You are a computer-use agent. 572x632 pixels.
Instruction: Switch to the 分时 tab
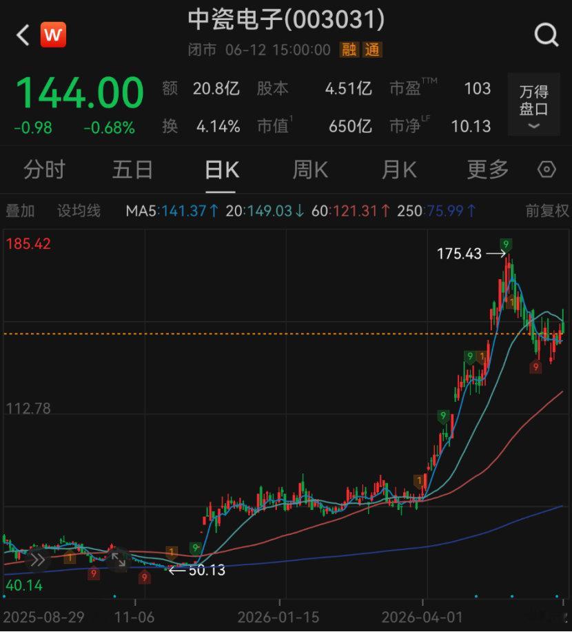44,170
